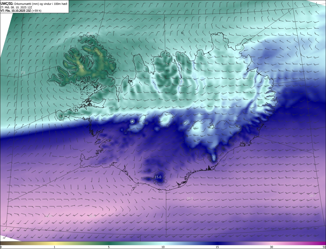Viewport: 326px width, 249px height.
Task: Click the "5.0" value label in north Iceland
Action: coord(168,64)
